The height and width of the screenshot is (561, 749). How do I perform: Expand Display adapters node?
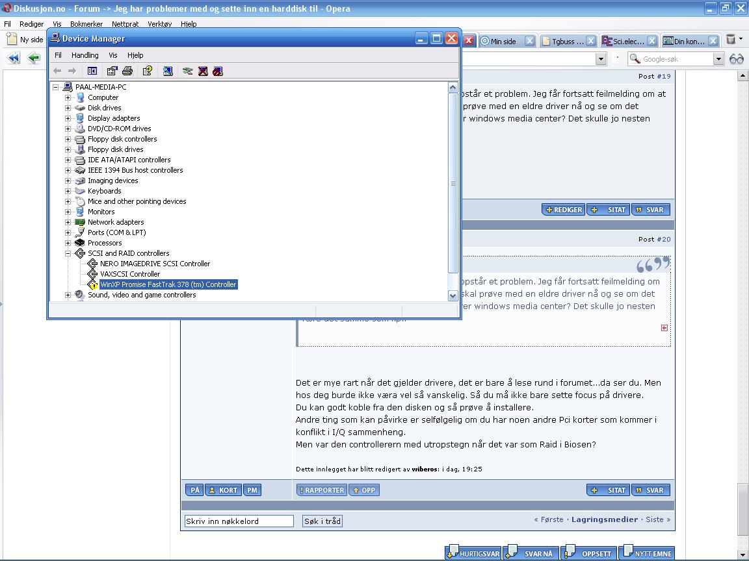[x=68, y=118]
